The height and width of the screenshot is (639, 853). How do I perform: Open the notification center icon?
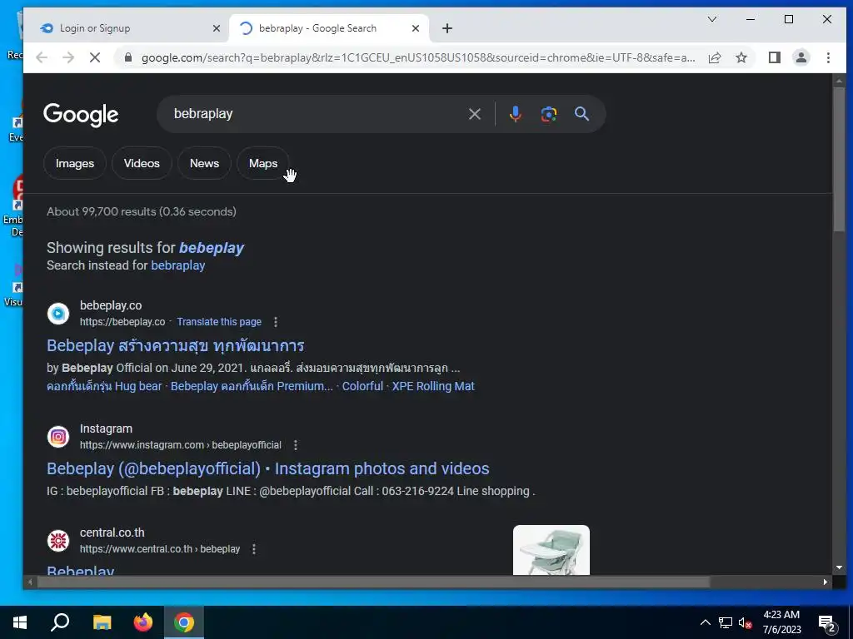click(827, 623)
